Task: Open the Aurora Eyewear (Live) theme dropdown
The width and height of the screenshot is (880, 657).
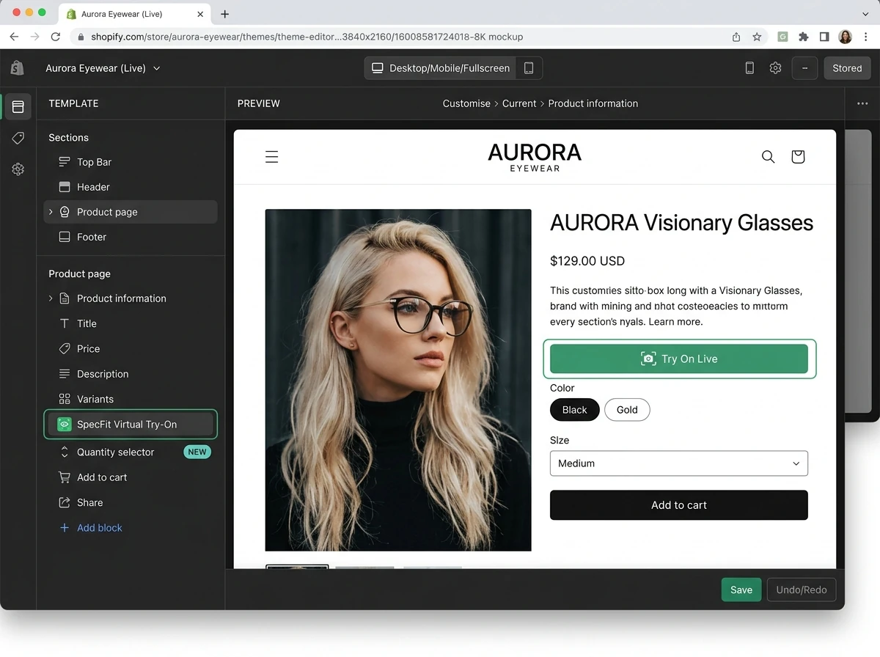Action: [103, 68]
